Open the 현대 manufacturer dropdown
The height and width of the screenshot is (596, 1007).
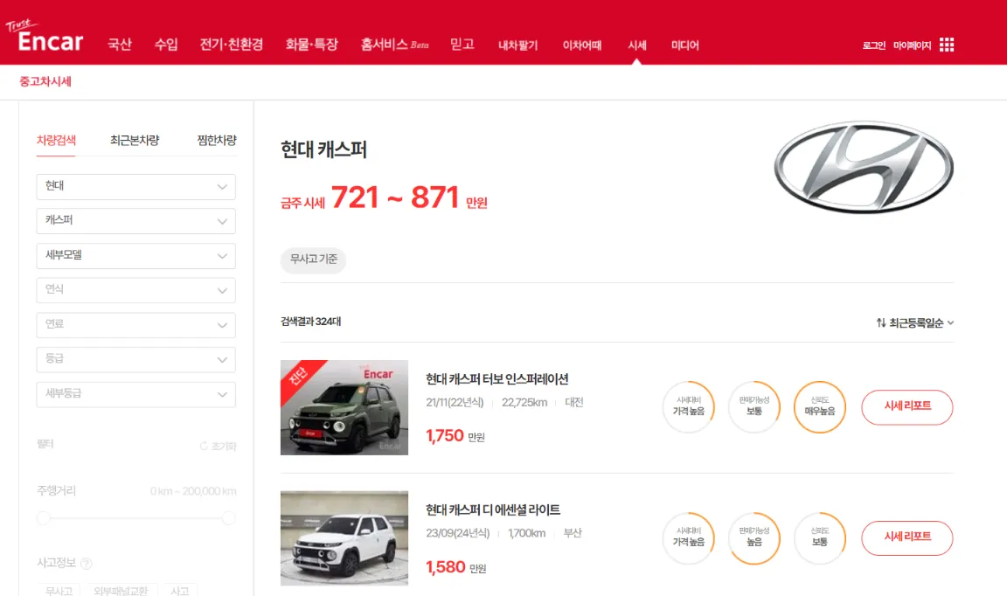tap(136, 186)
